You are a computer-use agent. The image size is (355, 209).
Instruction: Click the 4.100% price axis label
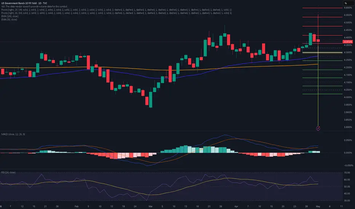click(x=348, y=82)
